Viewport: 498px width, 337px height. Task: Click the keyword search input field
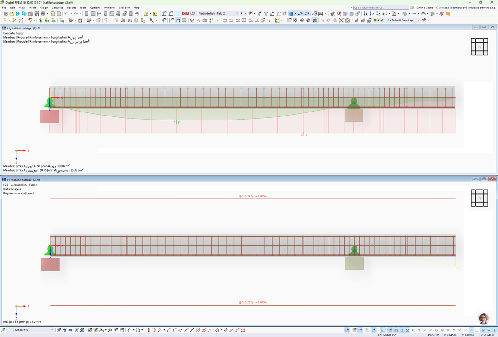coord(381,8)
